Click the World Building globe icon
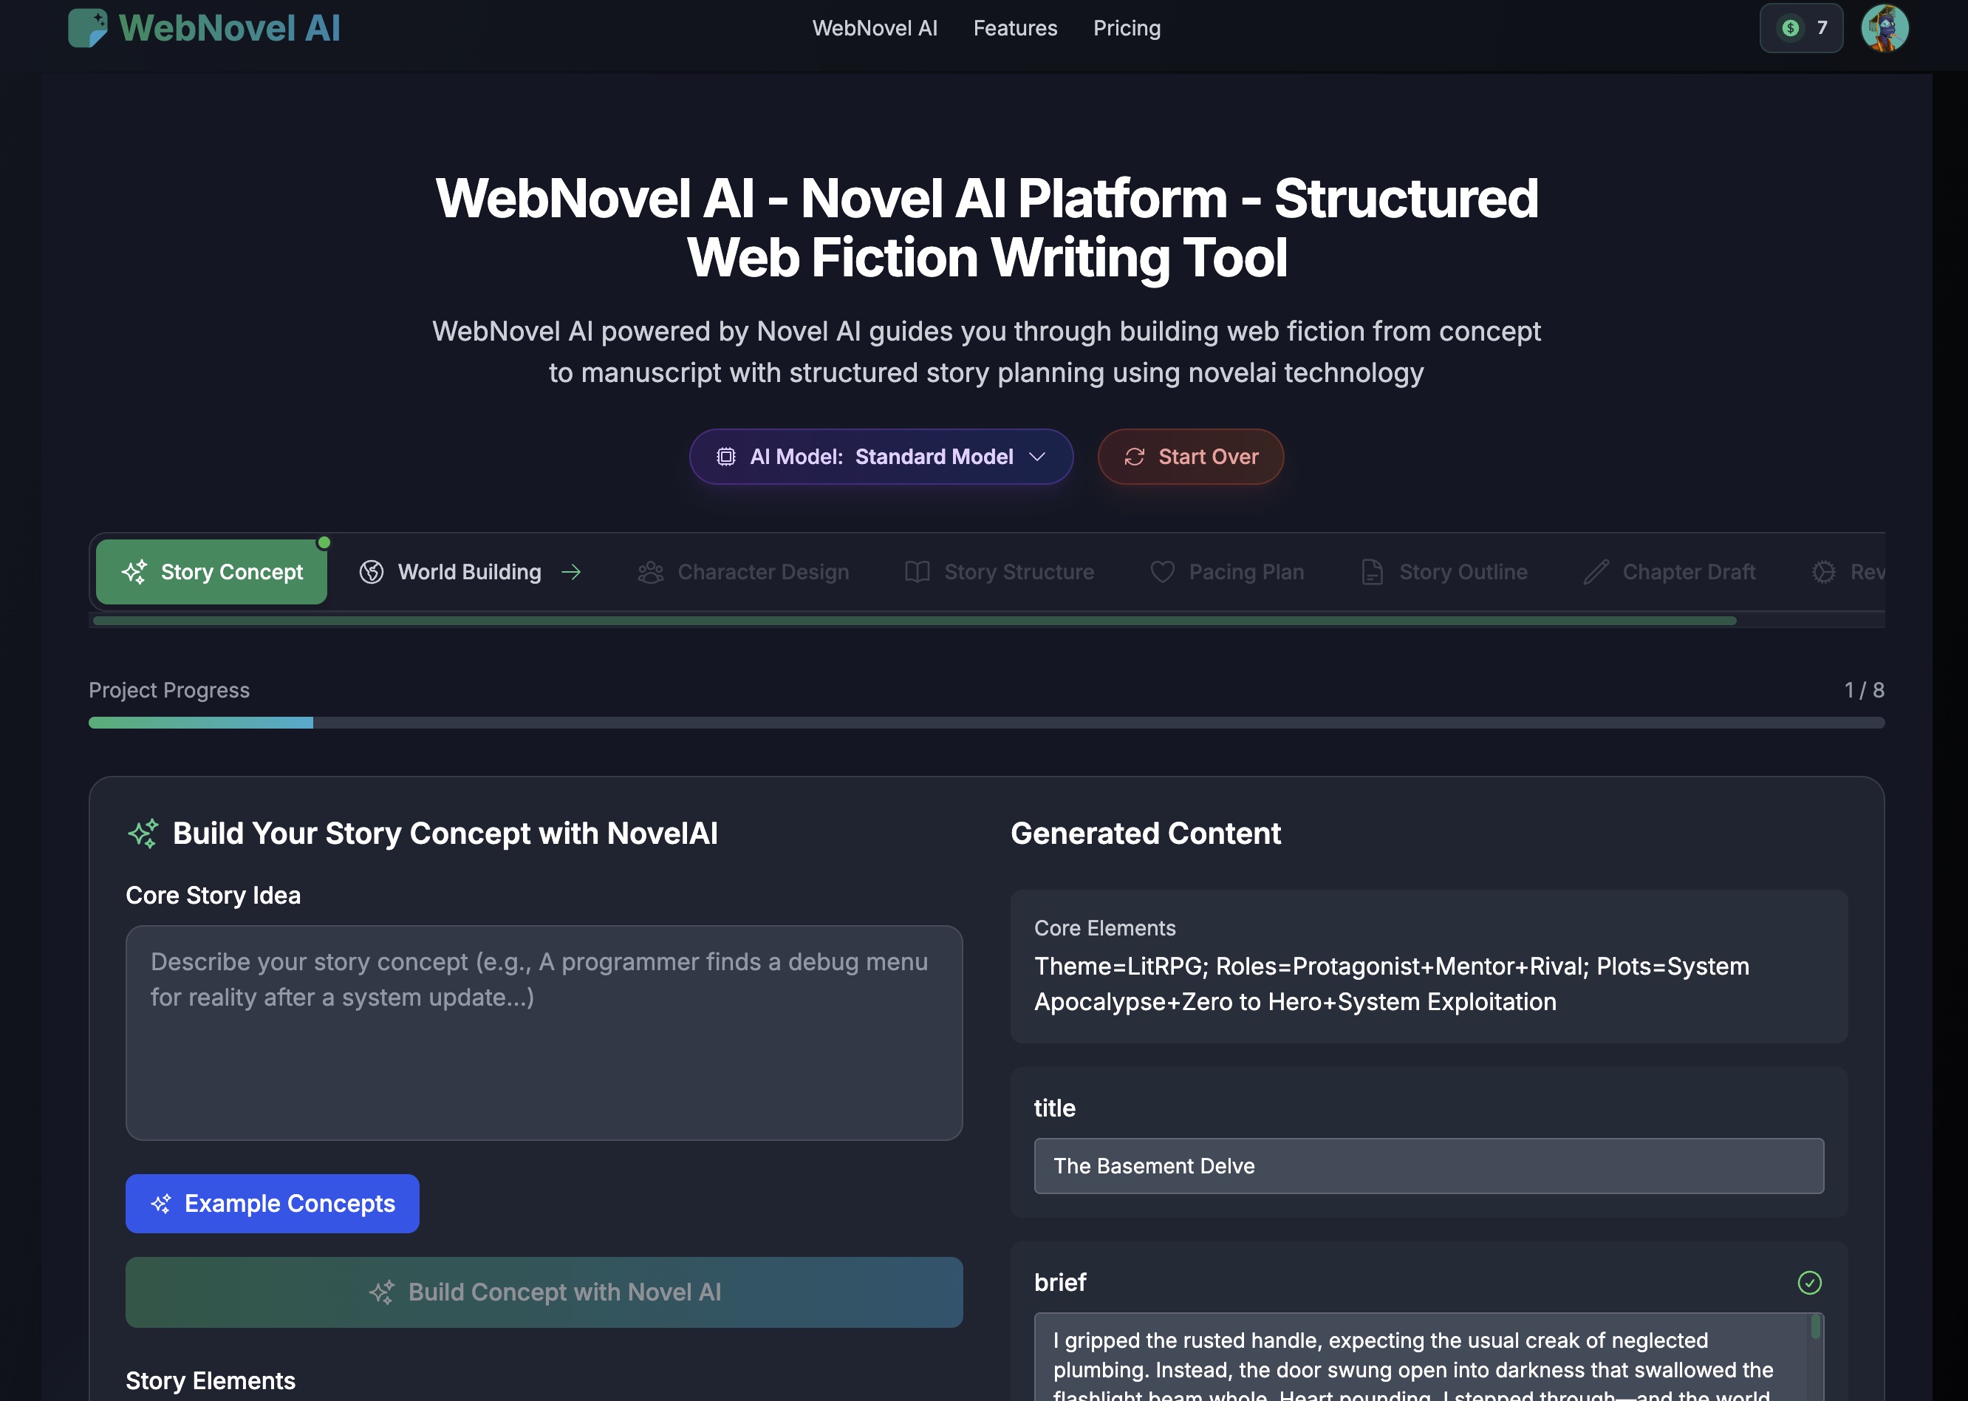The image size is (1968, 1401). coord(371,571)
